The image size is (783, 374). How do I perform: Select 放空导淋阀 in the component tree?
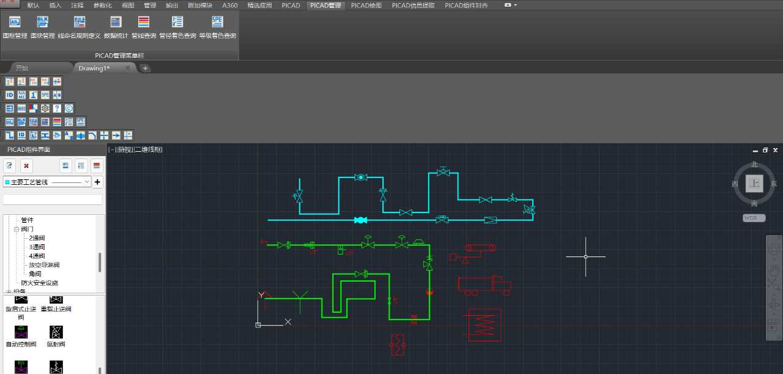tap(44, 265)
